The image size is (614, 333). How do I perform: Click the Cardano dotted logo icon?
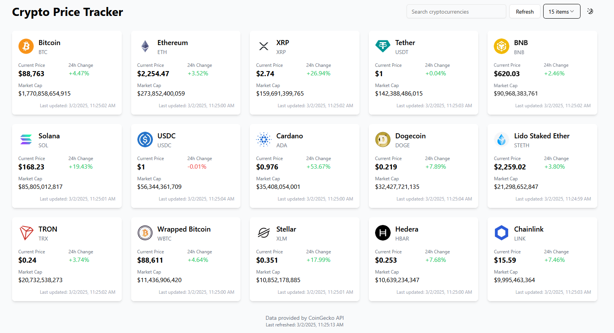tap(264, 139)
